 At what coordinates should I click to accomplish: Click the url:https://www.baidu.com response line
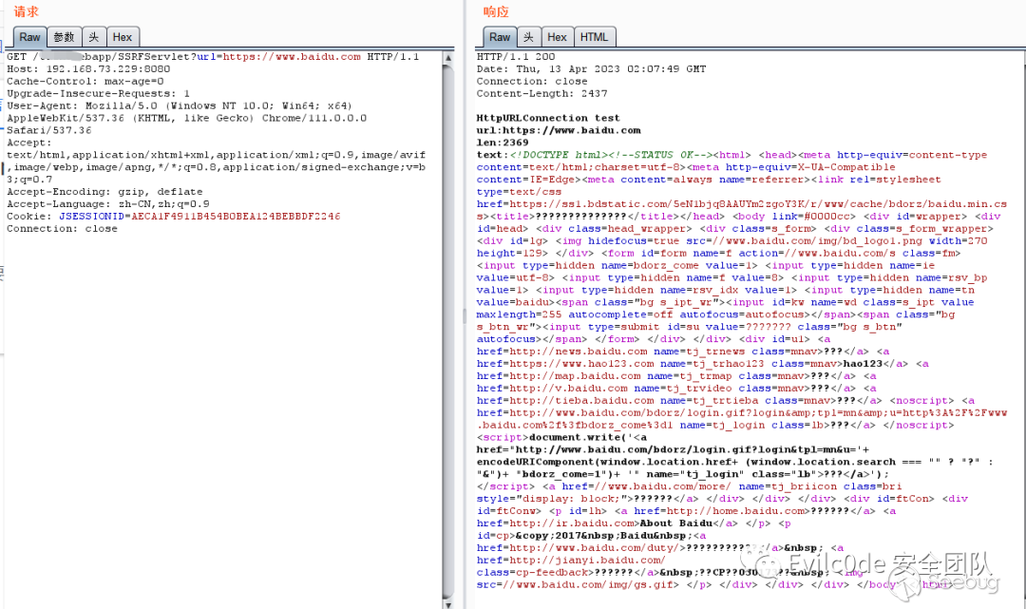click(x=559, y=130)
